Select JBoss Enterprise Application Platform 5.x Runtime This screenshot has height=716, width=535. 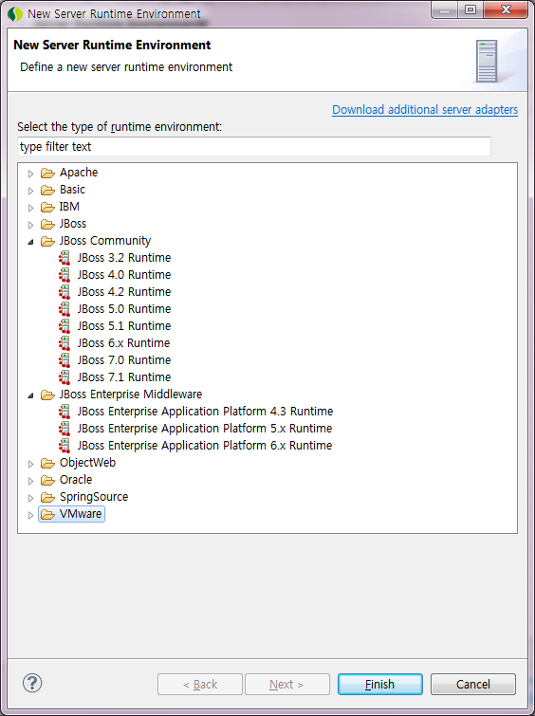(x=204, y=429)
